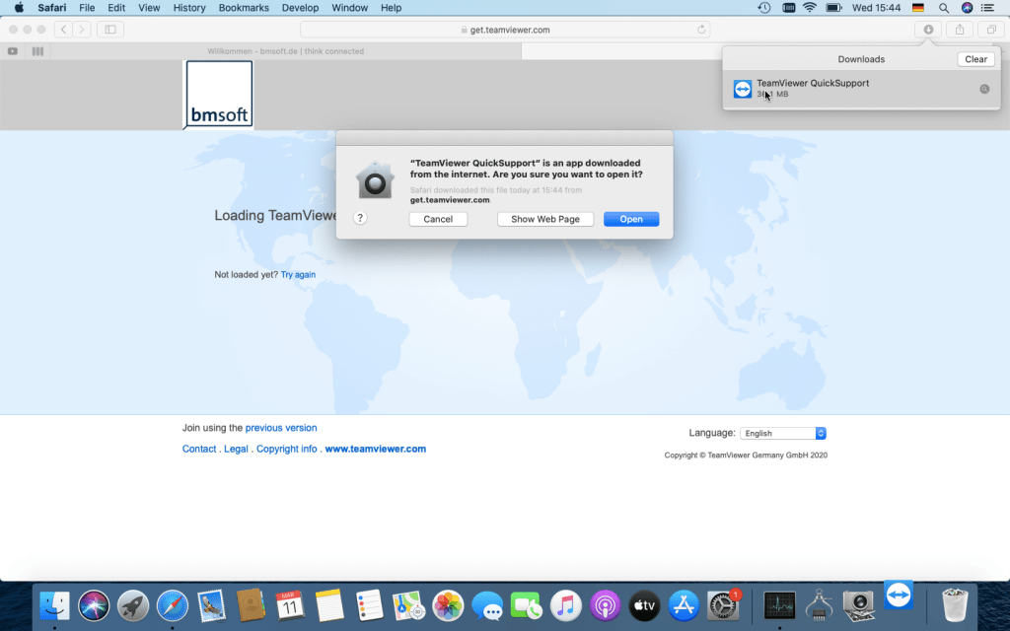Screen dimensions: 1010x631
Task: Reload page using address bar arrow
Action: [x=701, y=30]
